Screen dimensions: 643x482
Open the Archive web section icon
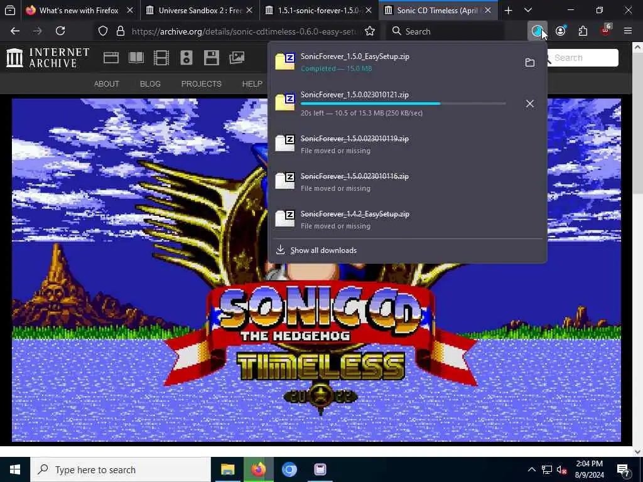click(x=111, y=58)
